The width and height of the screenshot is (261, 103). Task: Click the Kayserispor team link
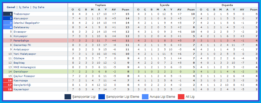[x=21, y=89]
